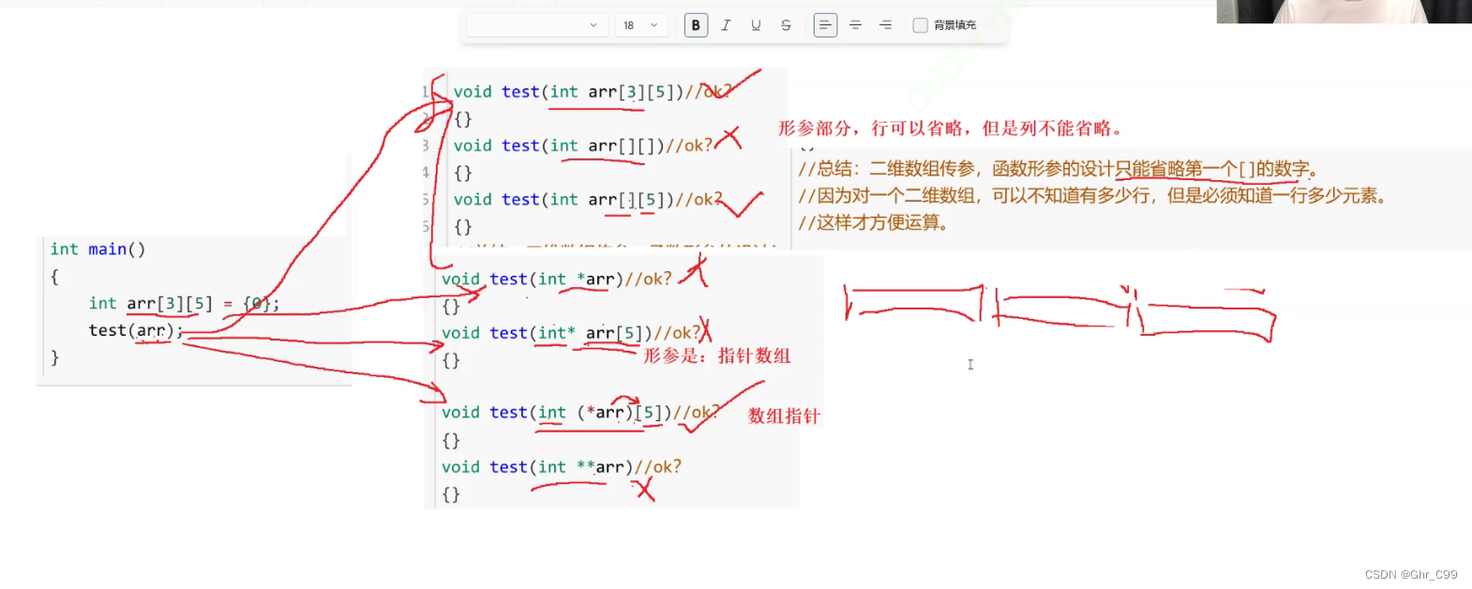Click the label '形参是：指针数组'

pos(717,355)
